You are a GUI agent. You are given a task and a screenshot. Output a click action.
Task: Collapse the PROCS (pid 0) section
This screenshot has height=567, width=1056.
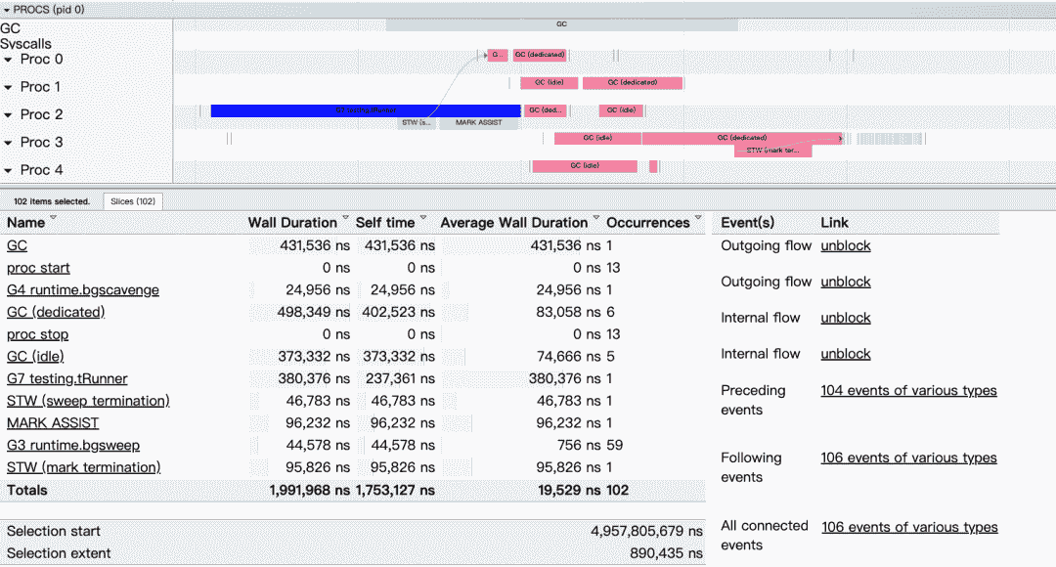tap(8, 9)
